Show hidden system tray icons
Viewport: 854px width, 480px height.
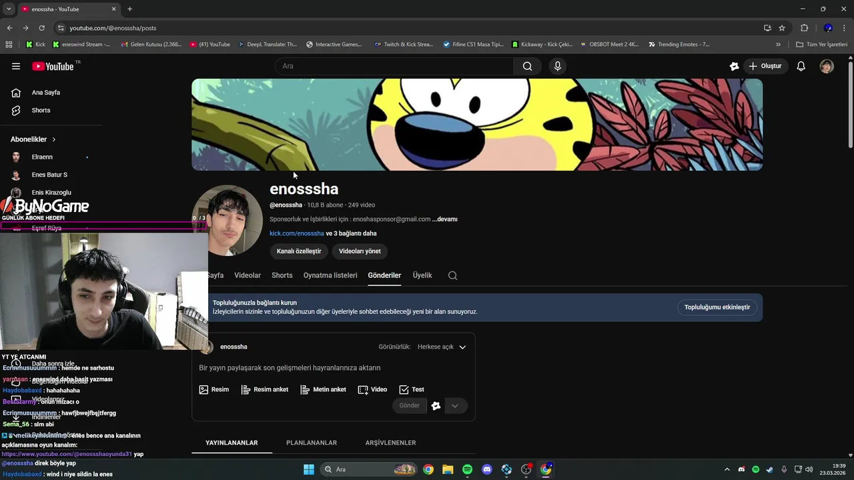pos(727,469)
